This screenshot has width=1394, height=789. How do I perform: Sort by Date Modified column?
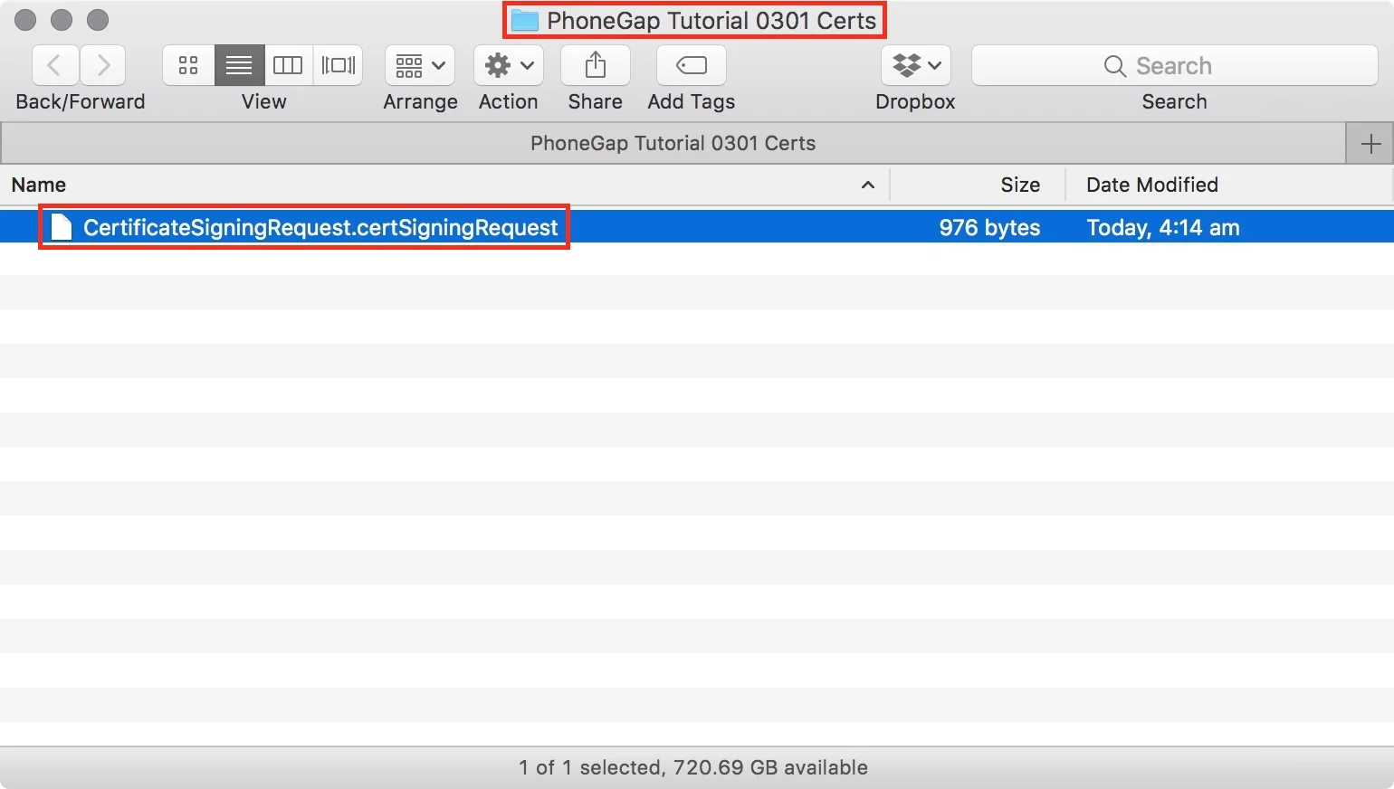(1228, 185)
